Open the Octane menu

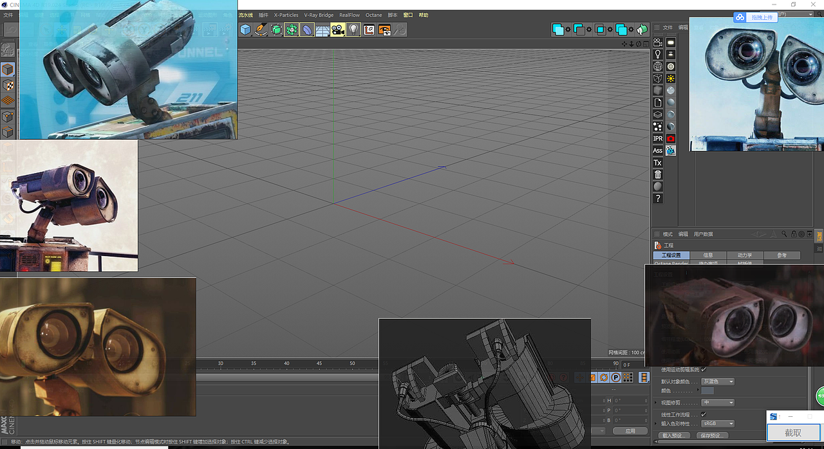[x=373, y=15]
